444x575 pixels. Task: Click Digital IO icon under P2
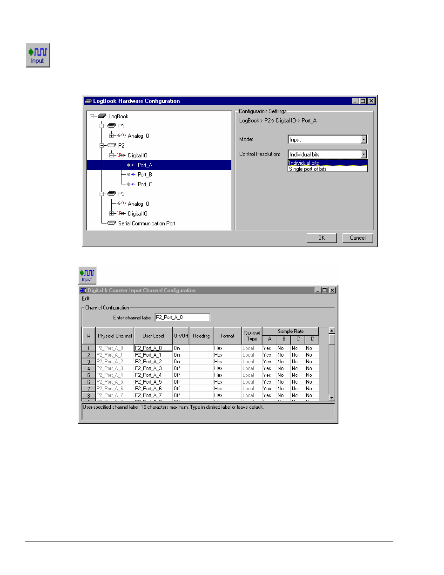pos(121,155)
